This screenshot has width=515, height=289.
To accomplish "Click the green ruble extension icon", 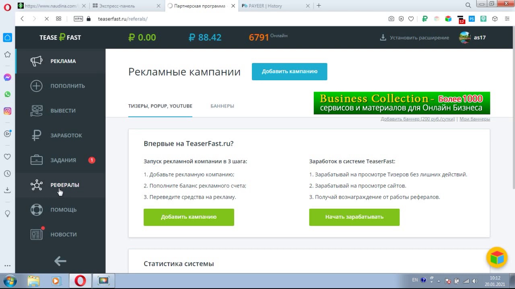I will (x=425, y=19).
